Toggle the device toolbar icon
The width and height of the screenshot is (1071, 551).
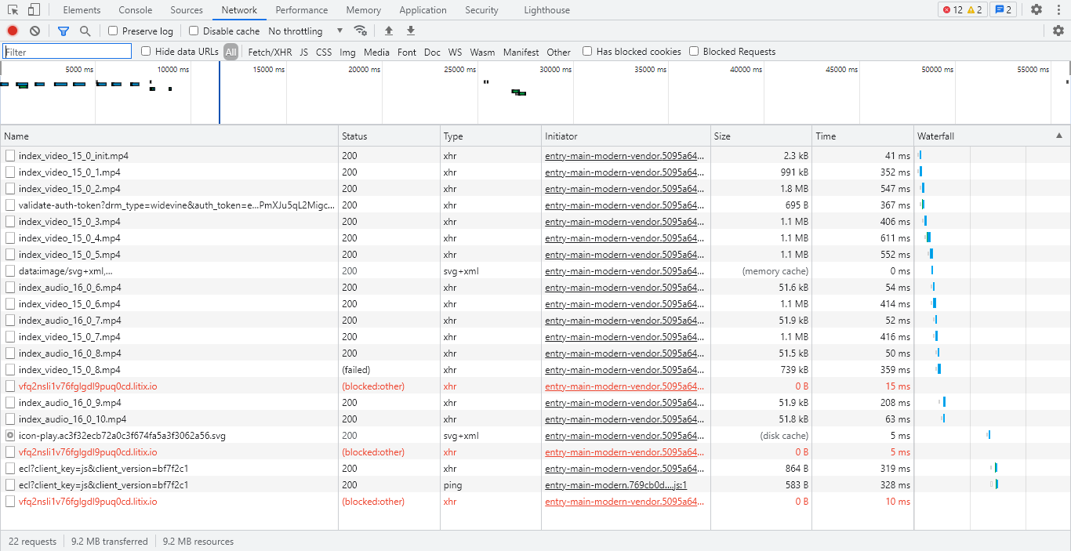(x=34, y=10)
